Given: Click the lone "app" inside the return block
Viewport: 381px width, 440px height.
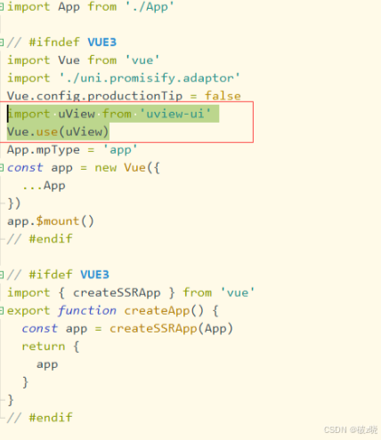Looking at the screenshot, I should click(47, 364).
